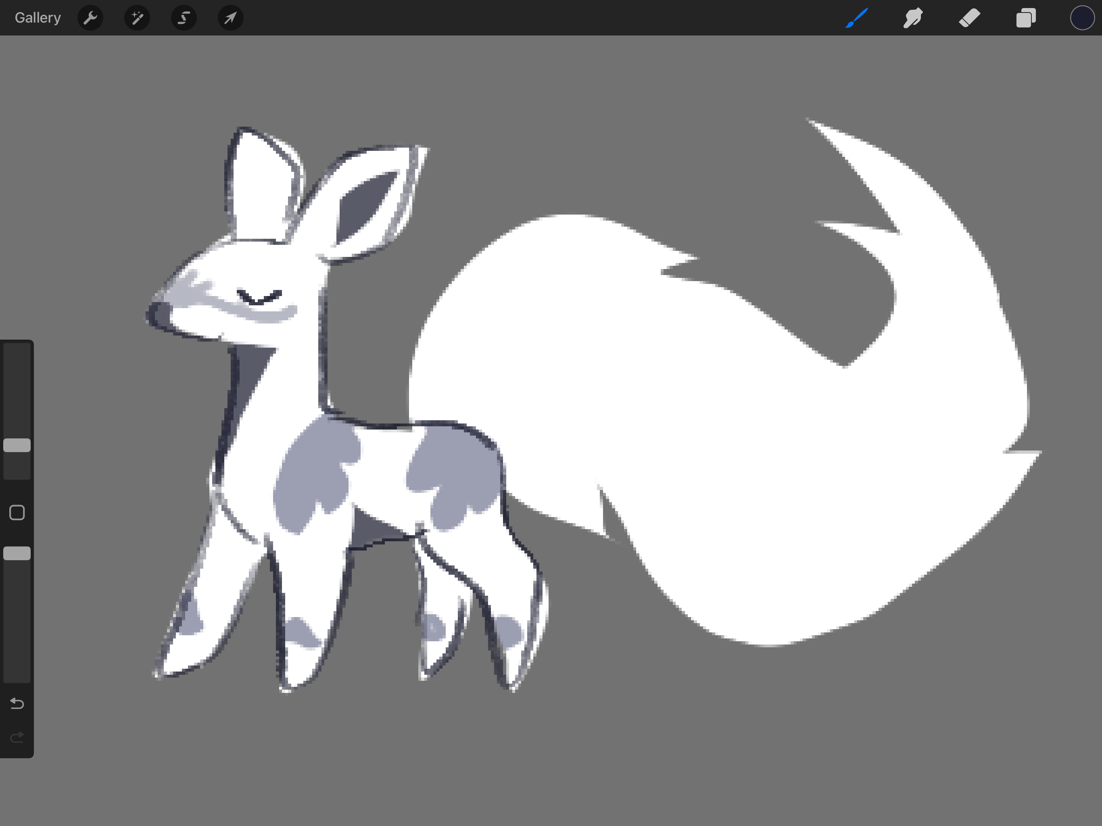
Task: Return to the Gallery
Action: [x=38, y=18]
